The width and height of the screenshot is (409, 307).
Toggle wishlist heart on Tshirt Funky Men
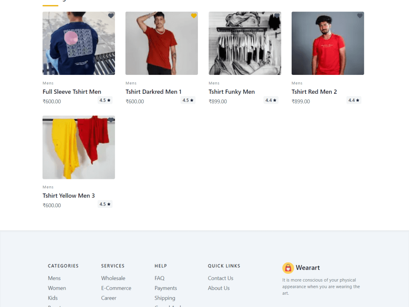(277, 16)
